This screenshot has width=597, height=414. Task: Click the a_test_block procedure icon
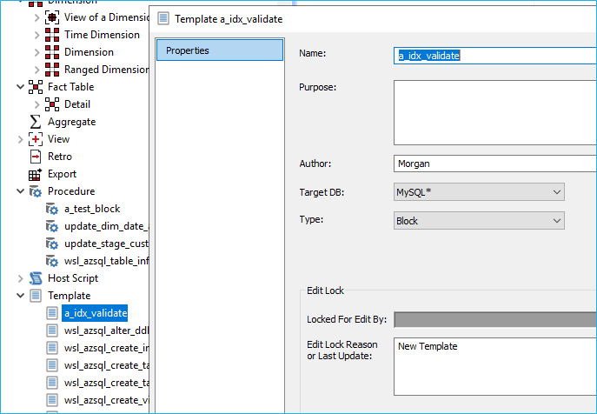tap(52, 209)
